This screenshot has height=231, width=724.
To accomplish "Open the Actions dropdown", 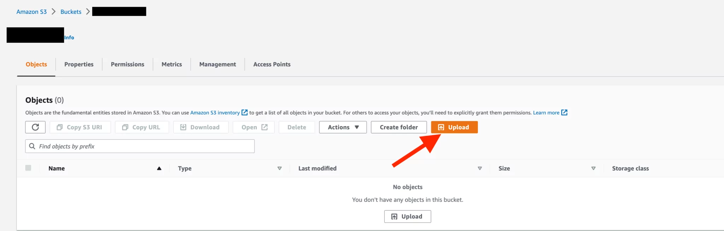I will 342,127.
